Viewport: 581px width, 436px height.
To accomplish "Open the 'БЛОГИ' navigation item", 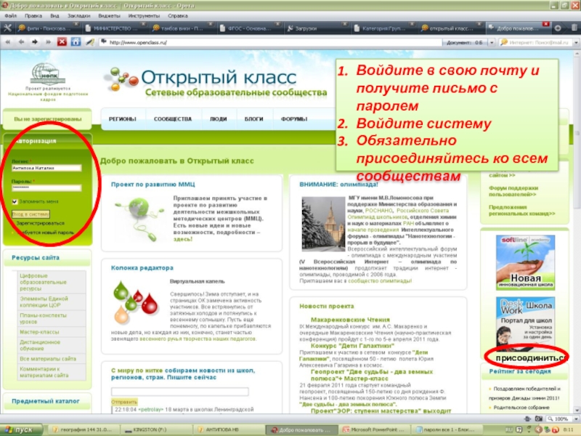I will [x=253, y=119].
